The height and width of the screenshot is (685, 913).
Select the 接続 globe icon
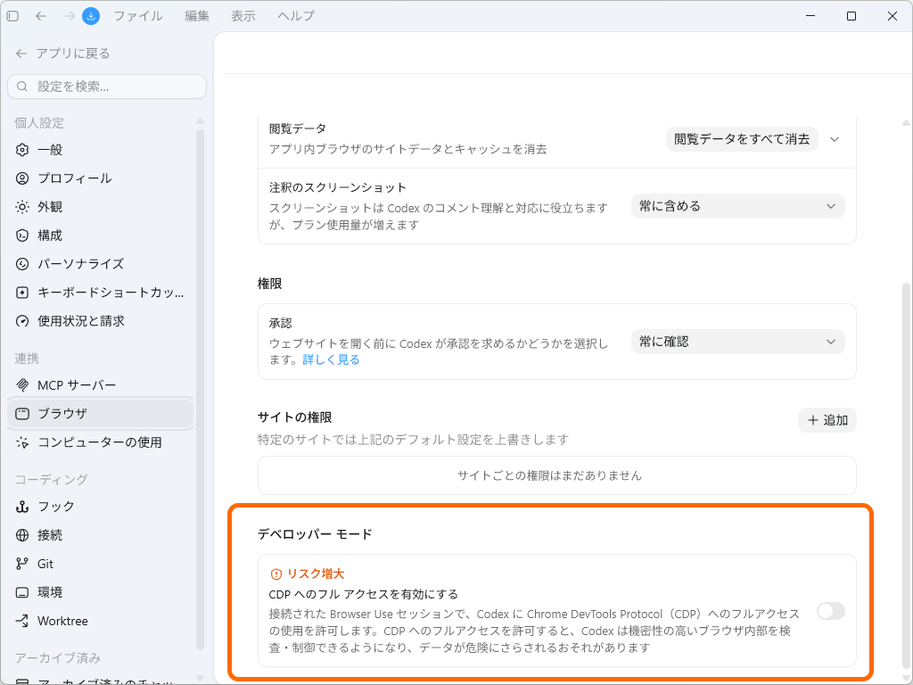pos(22,535)
